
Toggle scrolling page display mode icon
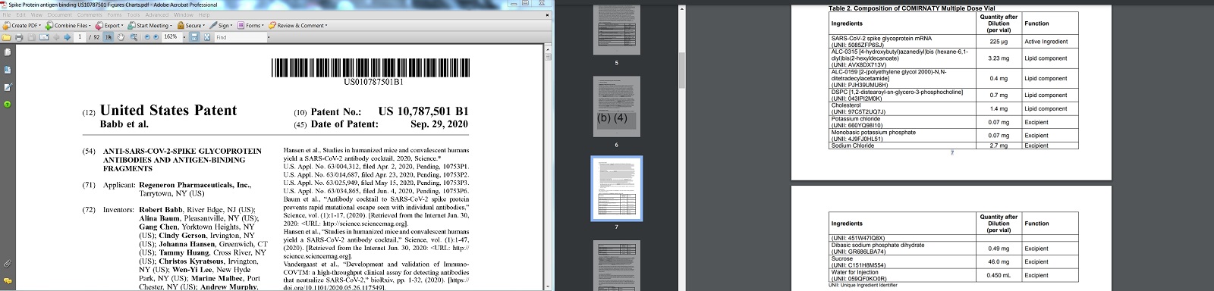(194, 36)
